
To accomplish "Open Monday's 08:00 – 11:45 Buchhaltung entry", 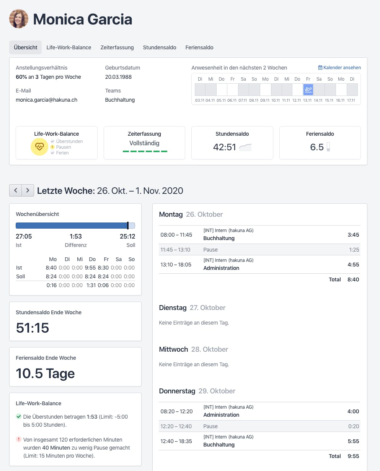I will (x=259, y=235).
